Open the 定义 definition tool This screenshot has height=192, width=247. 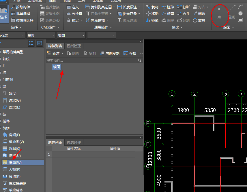[x=73, y=7]
